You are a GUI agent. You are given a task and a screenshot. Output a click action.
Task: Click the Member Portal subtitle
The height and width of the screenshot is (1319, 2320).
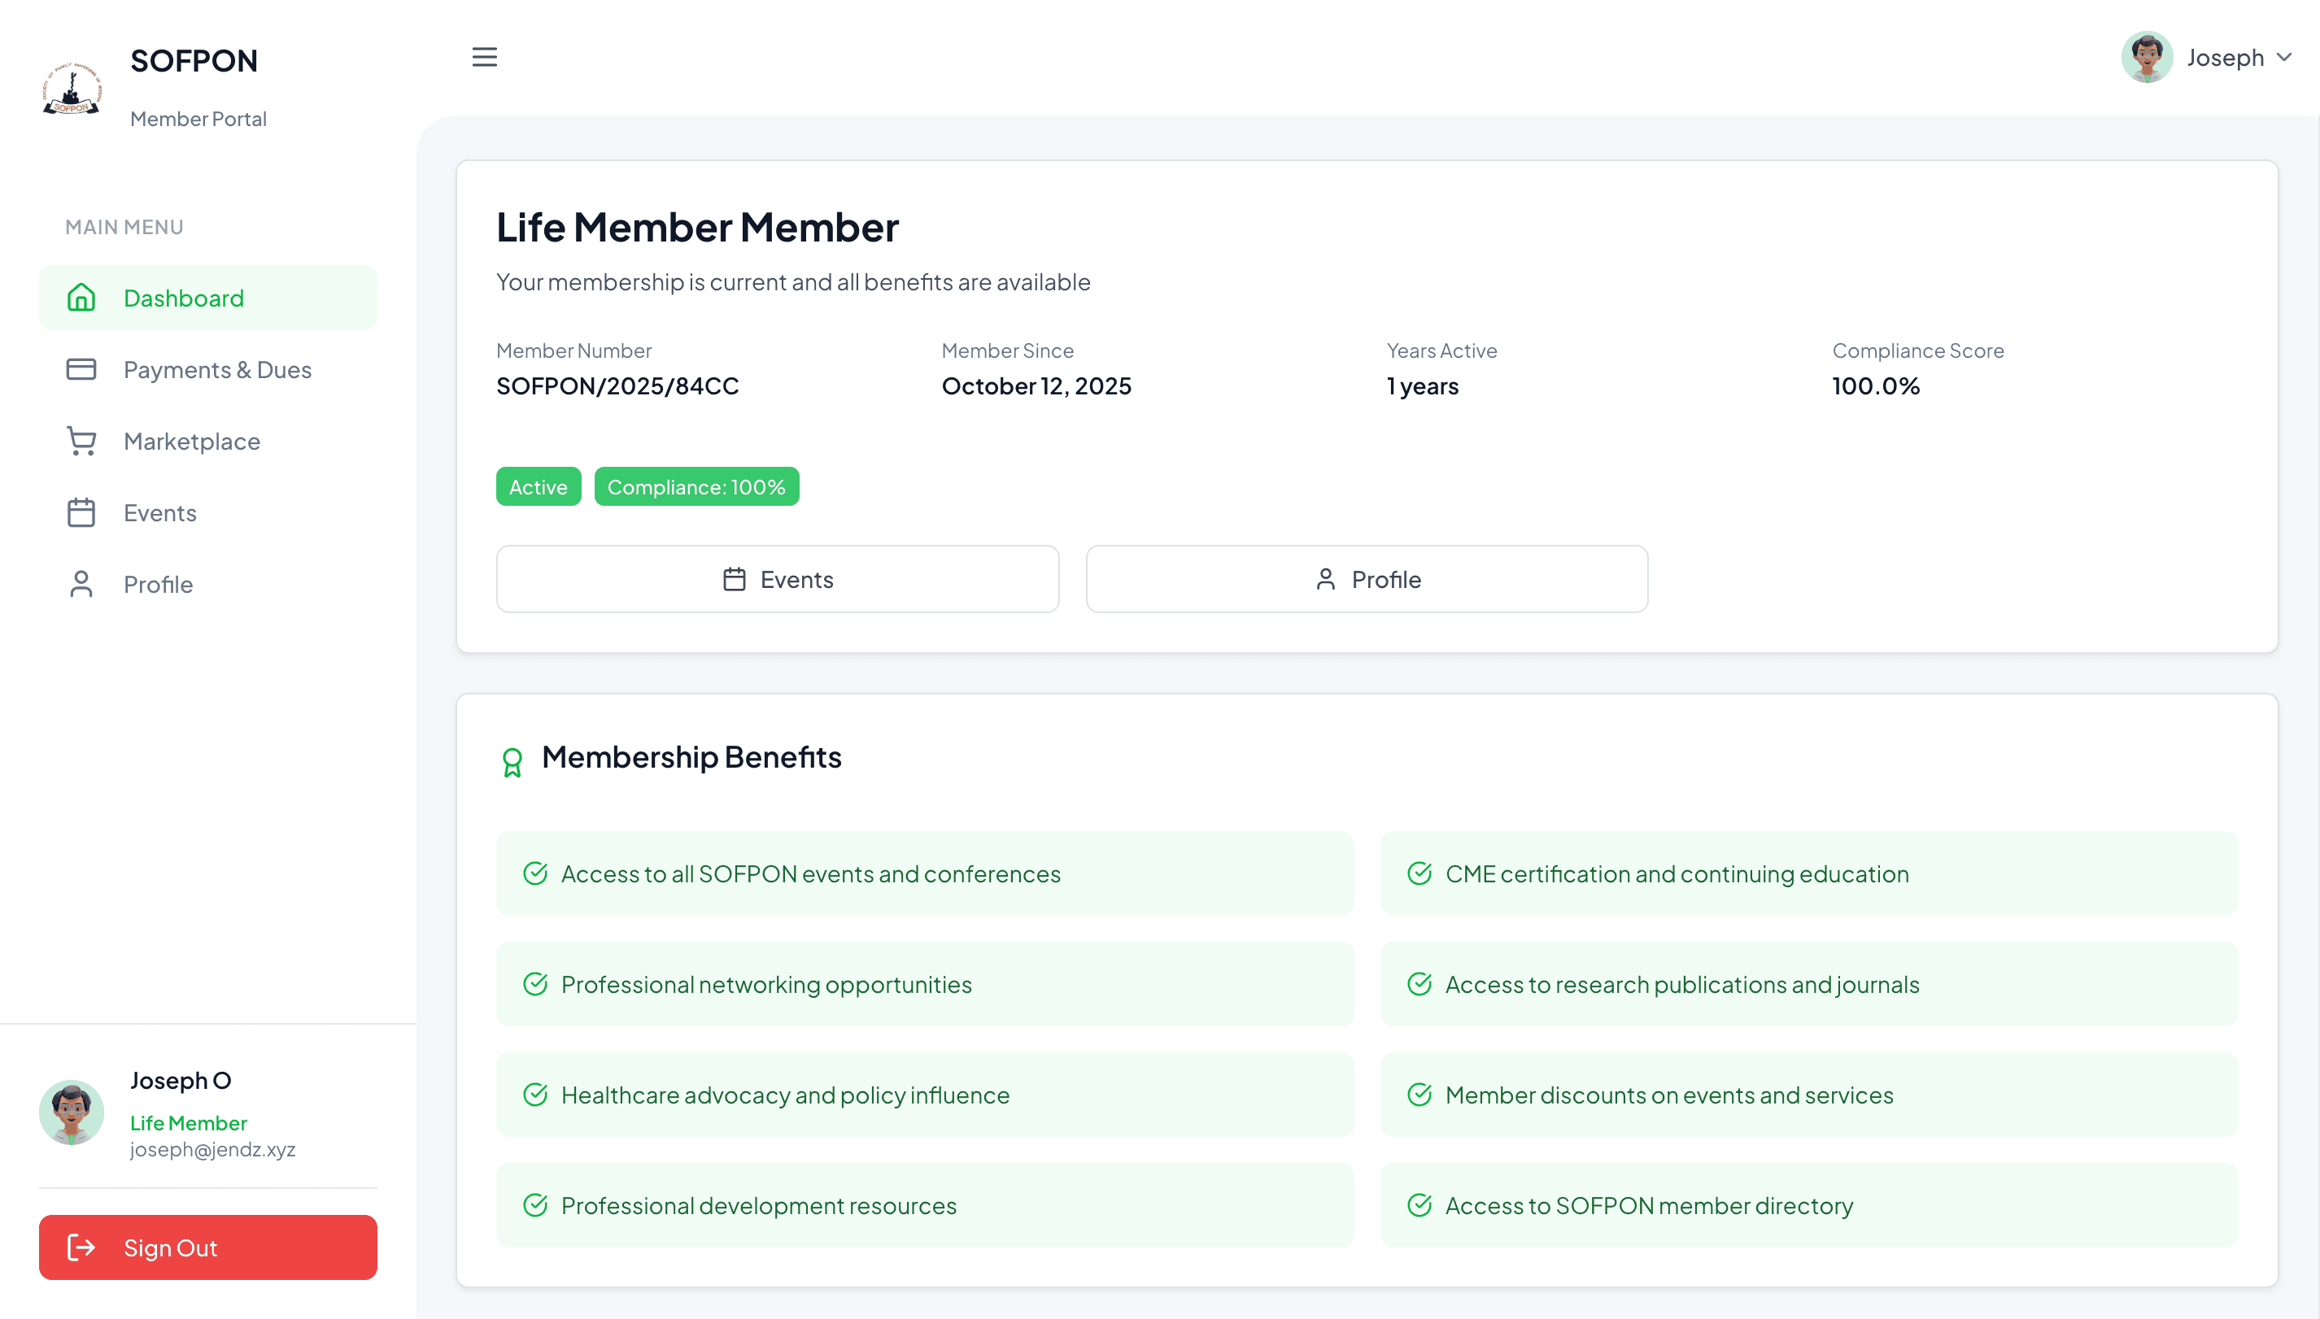(x=198, y=119)
